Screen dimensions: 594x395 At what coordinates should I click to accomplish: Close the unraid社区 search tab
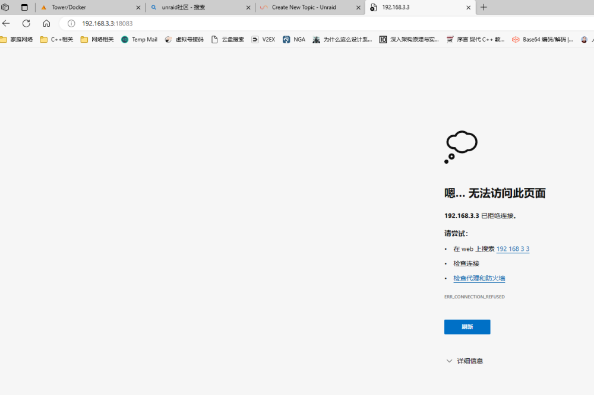[248, 8]
